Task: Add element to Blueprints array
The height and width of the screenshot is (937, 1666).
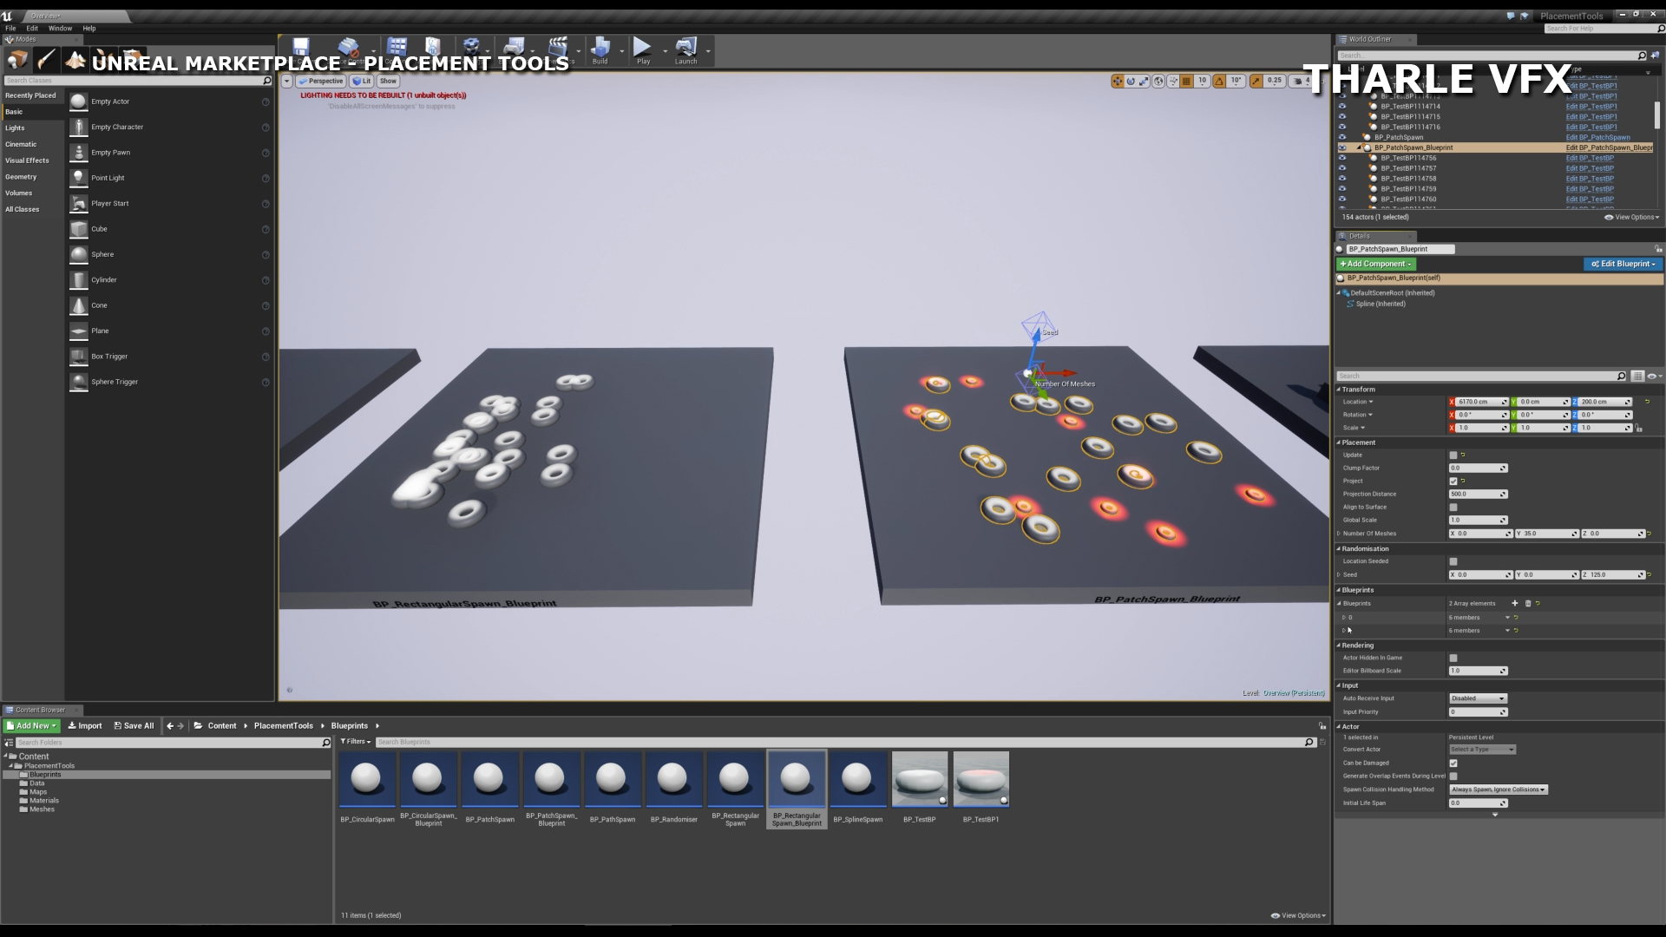Action: 1515,603
